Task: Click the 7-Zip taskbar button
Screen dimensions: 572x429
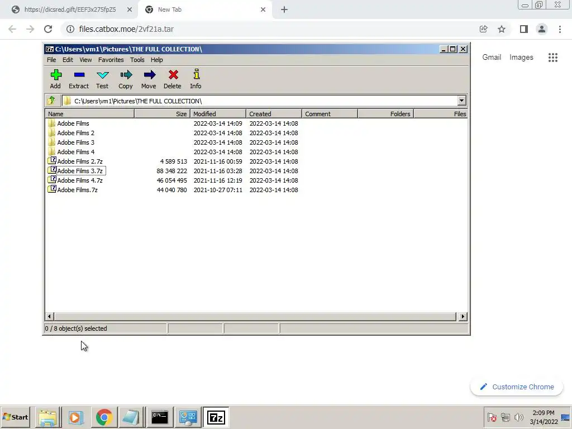Action: [x=216, y=417]
